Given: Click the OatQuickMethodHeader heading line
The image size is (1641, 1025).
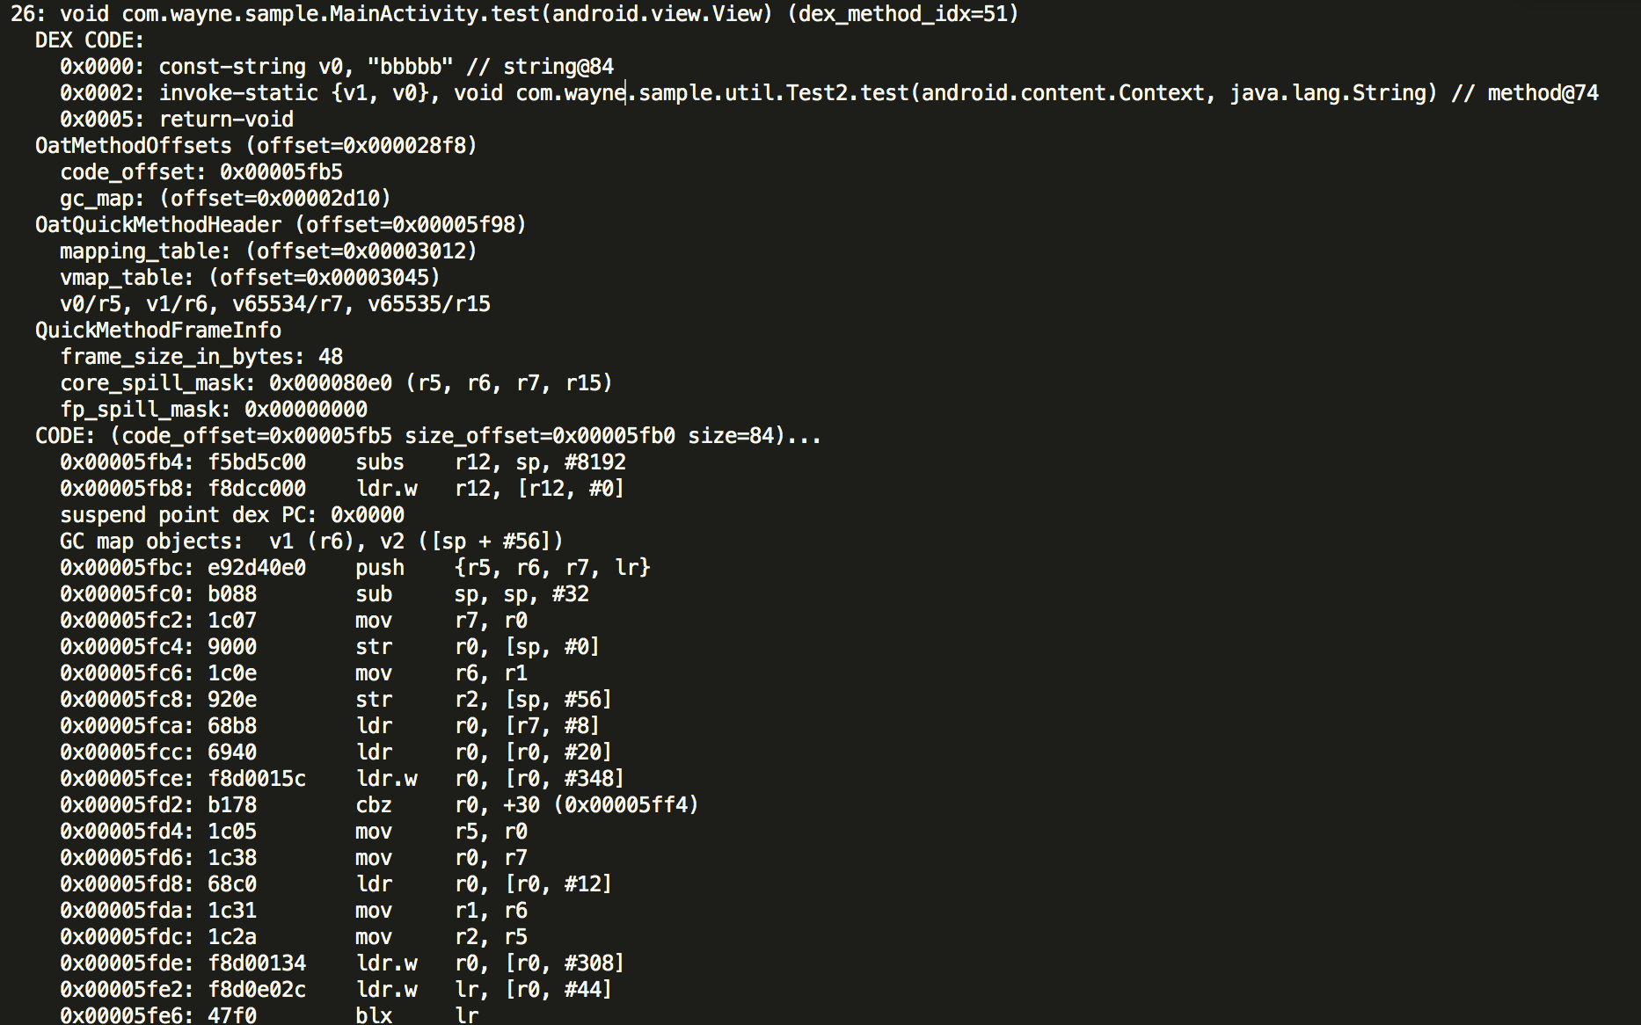Looking at the screenshot, I should pyautogui.click(x=281, y=225).
